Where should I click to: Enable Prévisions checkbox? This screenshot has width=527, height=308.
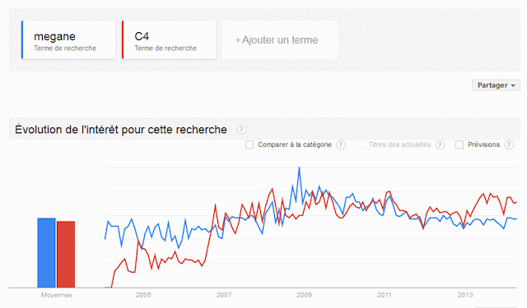(x=459, y=145)
